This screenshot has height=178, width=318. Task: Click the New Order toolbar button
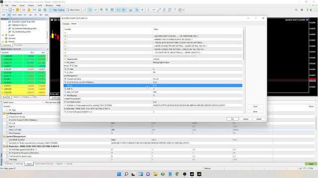click(73, 10)
